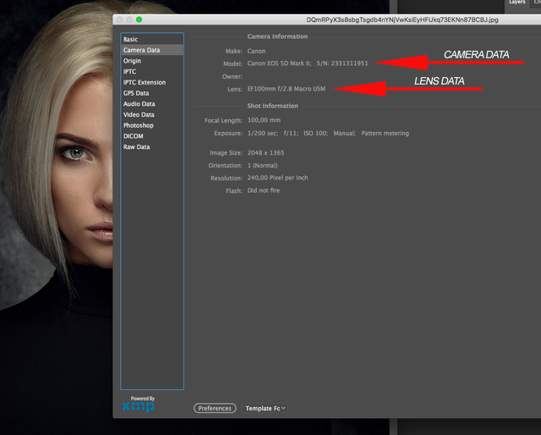Open the IPTC Extension section
541x435 pixels.
(152, 82)
